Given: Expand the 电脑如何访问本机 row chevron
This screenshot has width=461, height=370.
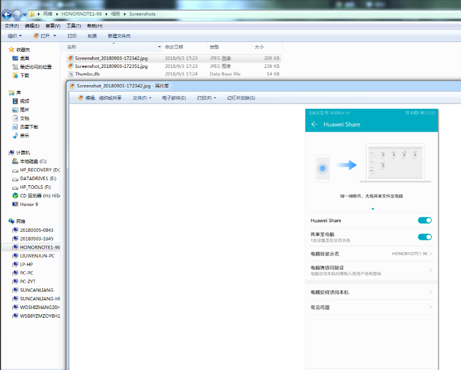Looking at the screenshot, I should tap(430, 292).
